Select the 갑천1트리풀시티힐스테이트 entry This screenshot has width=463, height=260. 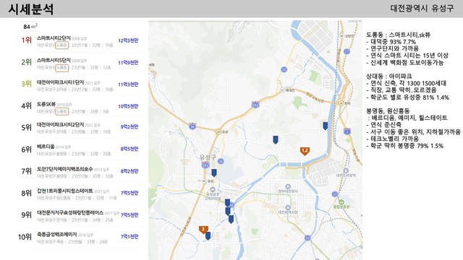pos(80,194)
